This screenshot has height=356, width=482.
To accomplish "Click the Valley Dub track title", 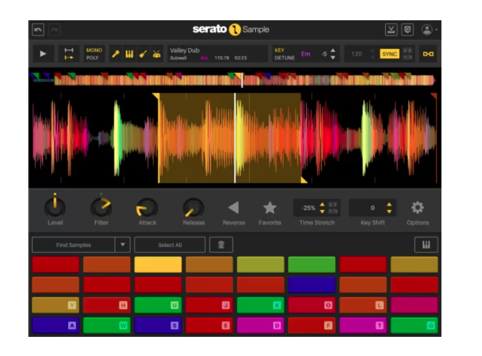I will [185, 50].
